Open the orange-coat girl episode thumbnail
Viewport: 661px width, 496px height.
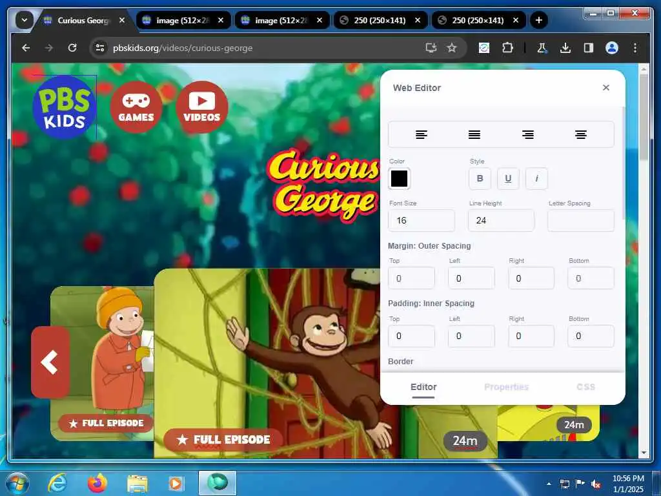[x=102, y=364]
